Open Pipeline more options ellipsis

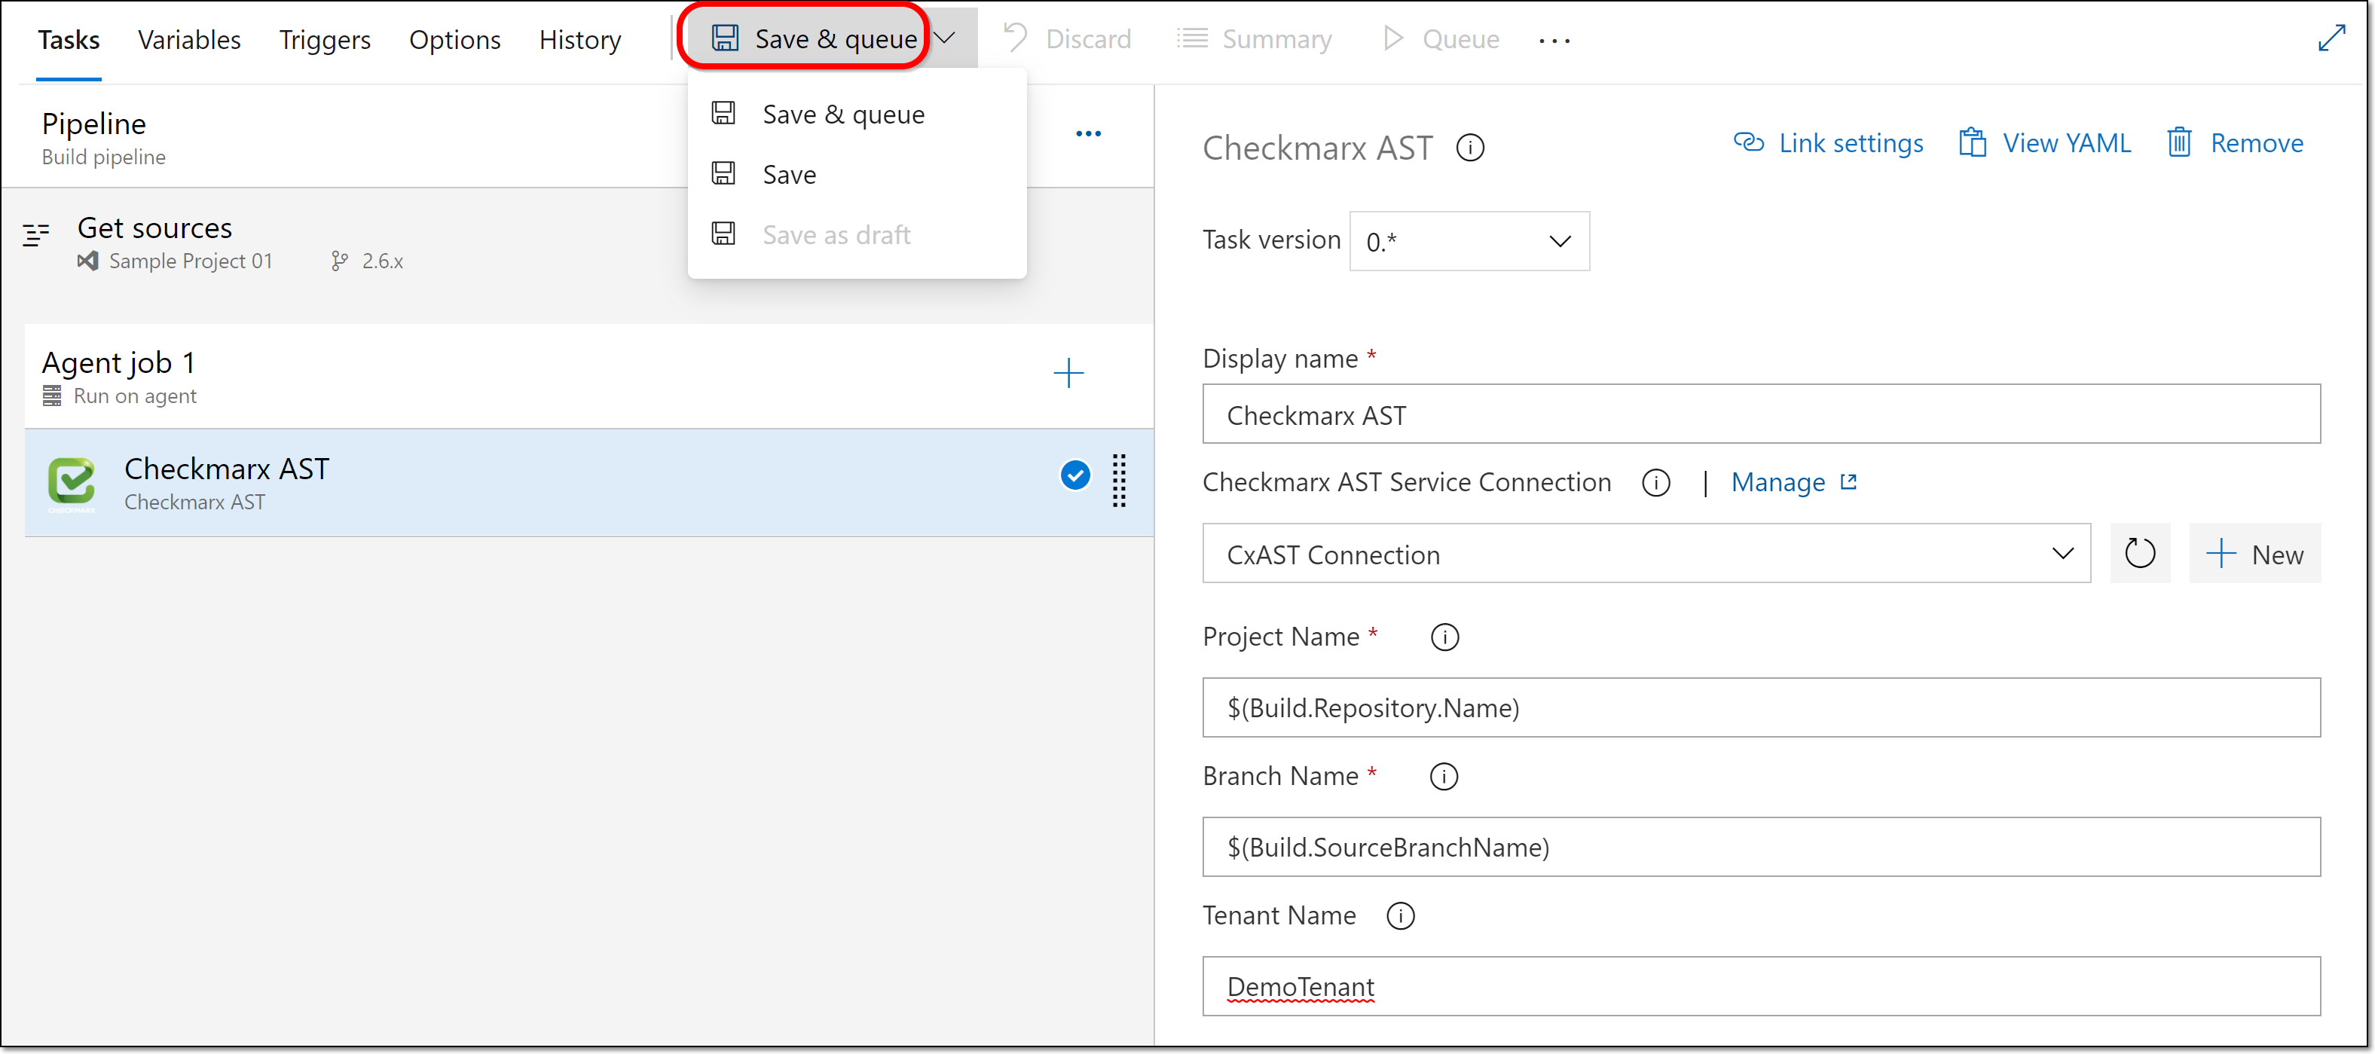(x=1088, y=133)
